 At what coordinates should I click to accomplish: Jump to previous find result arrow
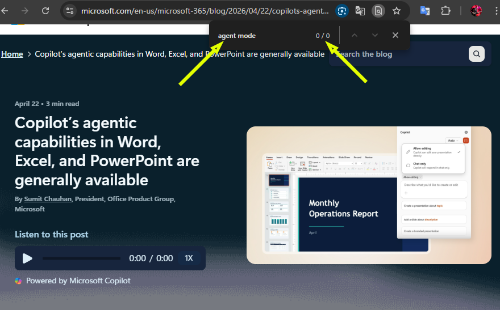click(x=355, y=35)
